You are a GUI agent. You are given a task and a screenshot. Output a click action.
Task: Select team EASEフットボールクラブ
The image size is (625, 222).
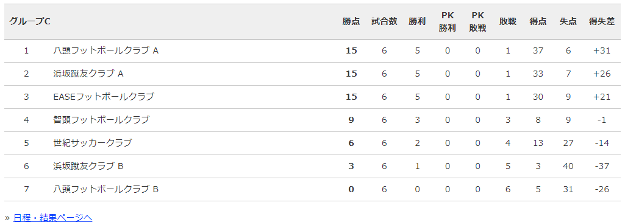[x=104, y=97]
